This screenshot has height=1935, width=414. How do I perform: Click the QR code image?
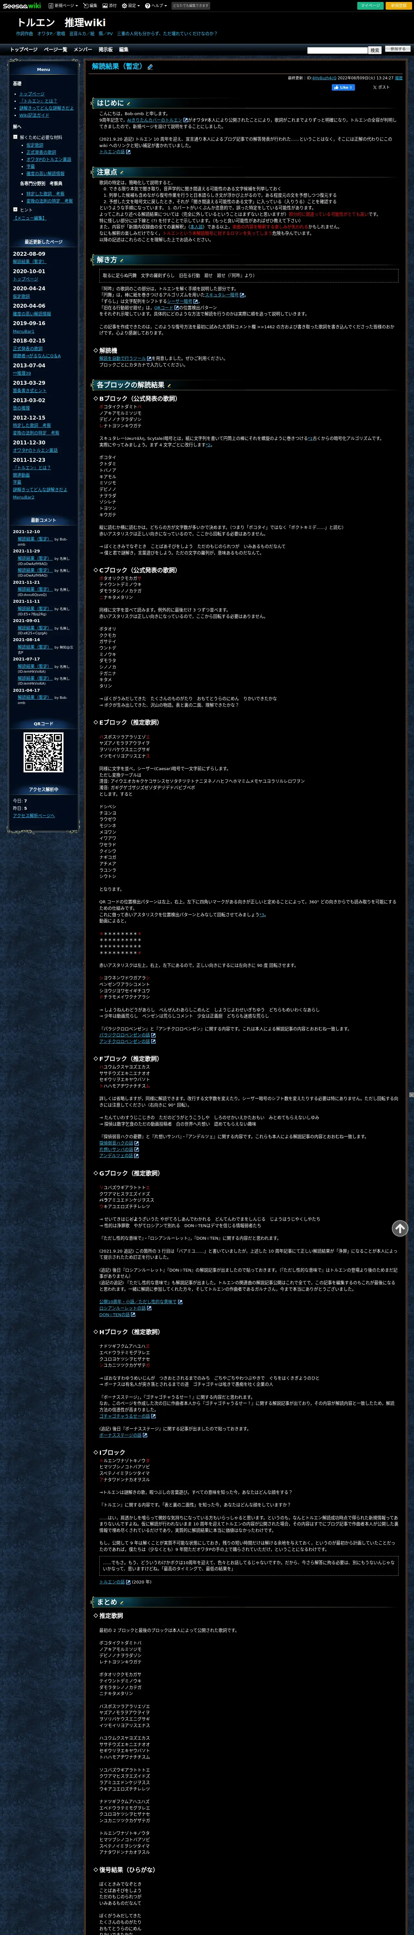click(44, 752)
